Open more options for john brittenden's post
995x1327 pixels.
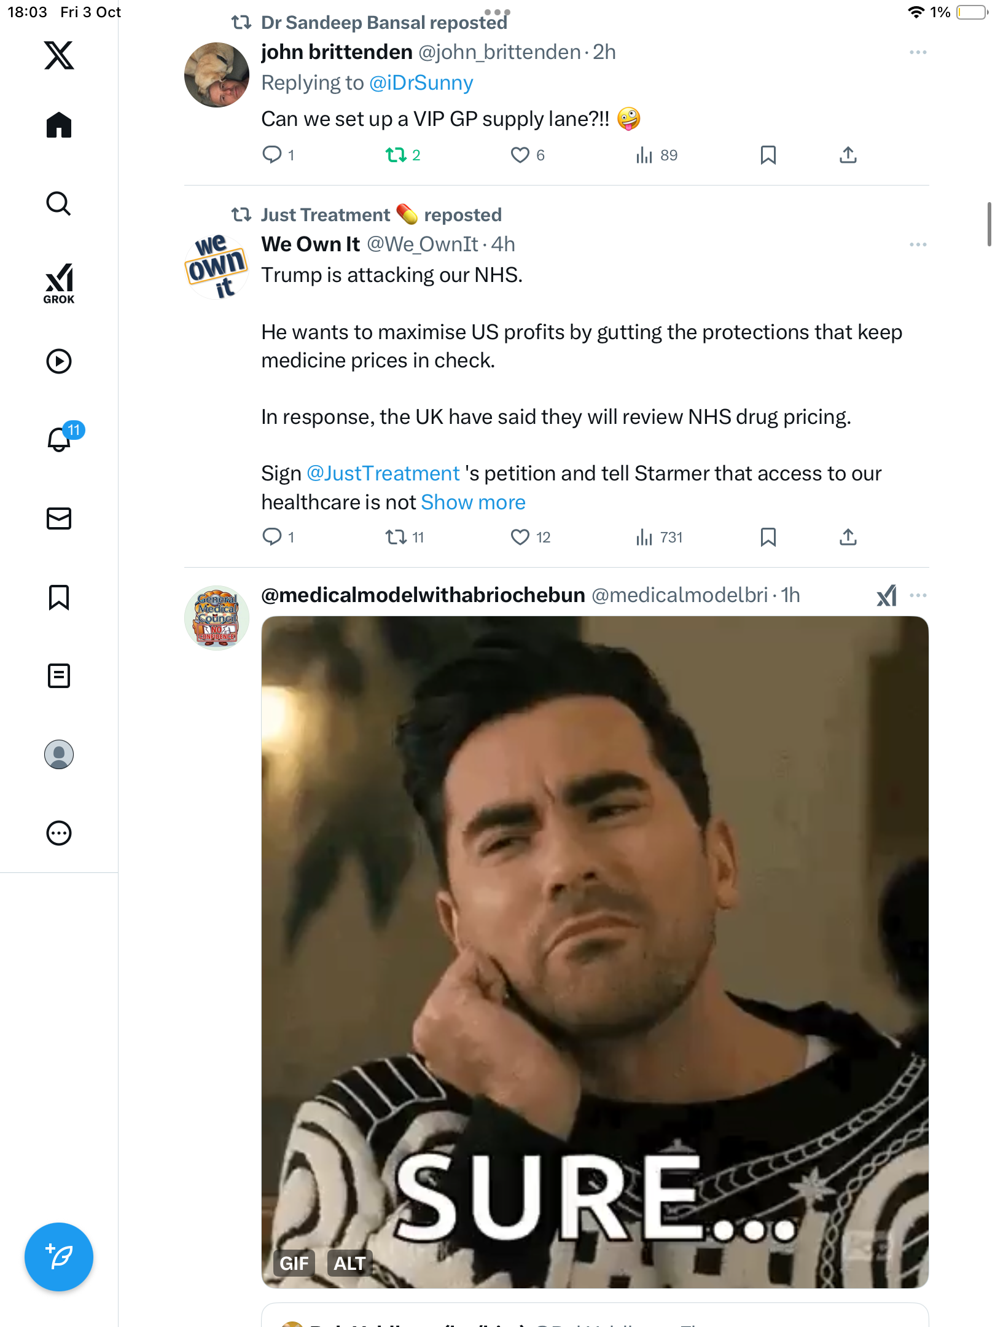[918, 53]
